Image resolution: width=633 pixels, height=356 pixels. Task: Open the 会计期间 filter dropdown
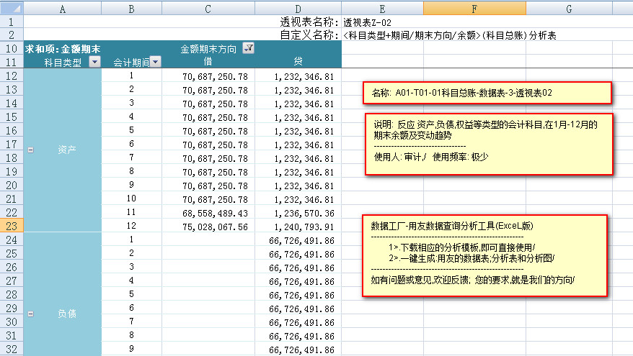click(155, 62)
